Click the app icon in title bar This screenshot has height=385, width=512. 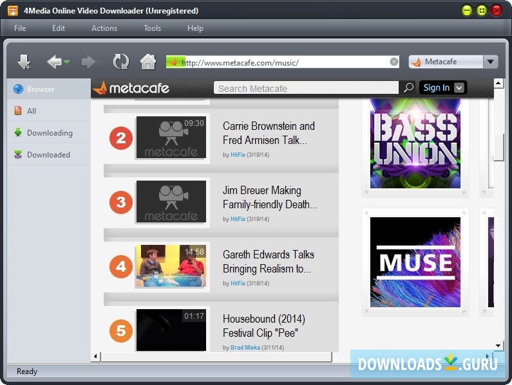click(x=13, y=10)
